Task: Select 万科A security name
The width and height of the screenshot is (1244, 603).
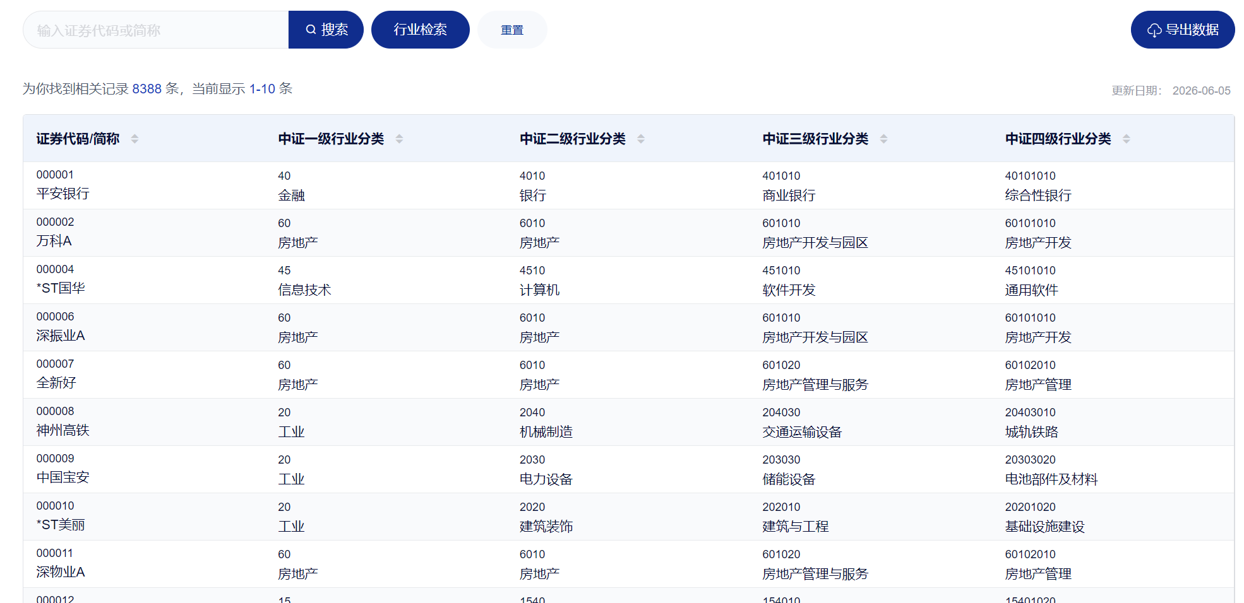Action: pyautogui.click(x=54, y=241)
